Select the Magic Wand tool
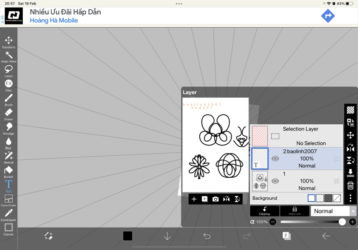The height and width of the screenshot is (250, 358). tap(8, 57)
